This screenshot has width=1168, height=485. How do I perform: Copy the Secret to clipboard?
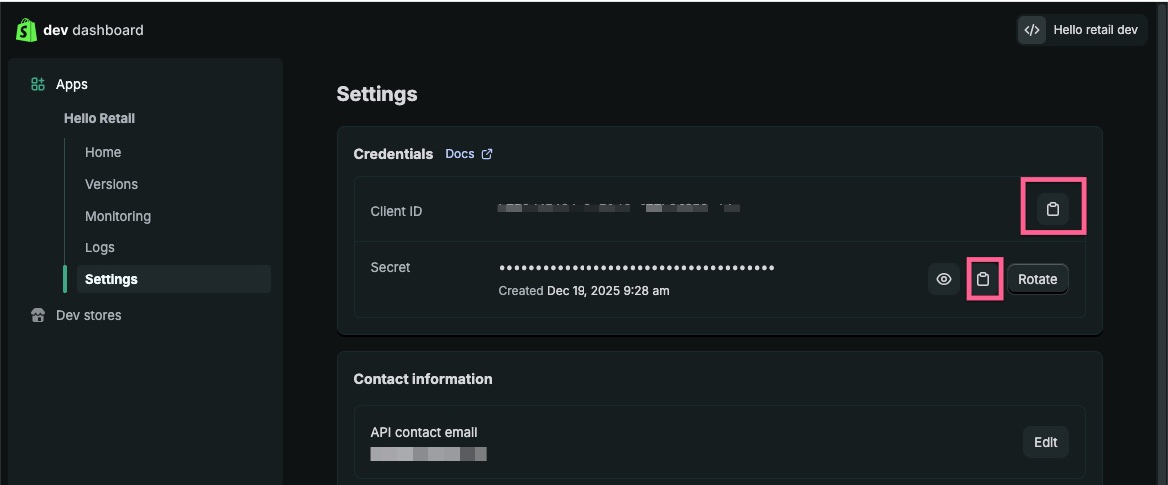[983, 279]
